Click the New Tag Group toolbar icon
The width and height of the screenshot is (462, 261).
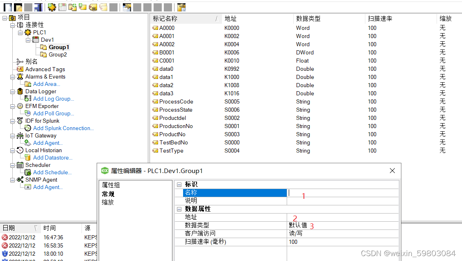coord(72,7)
